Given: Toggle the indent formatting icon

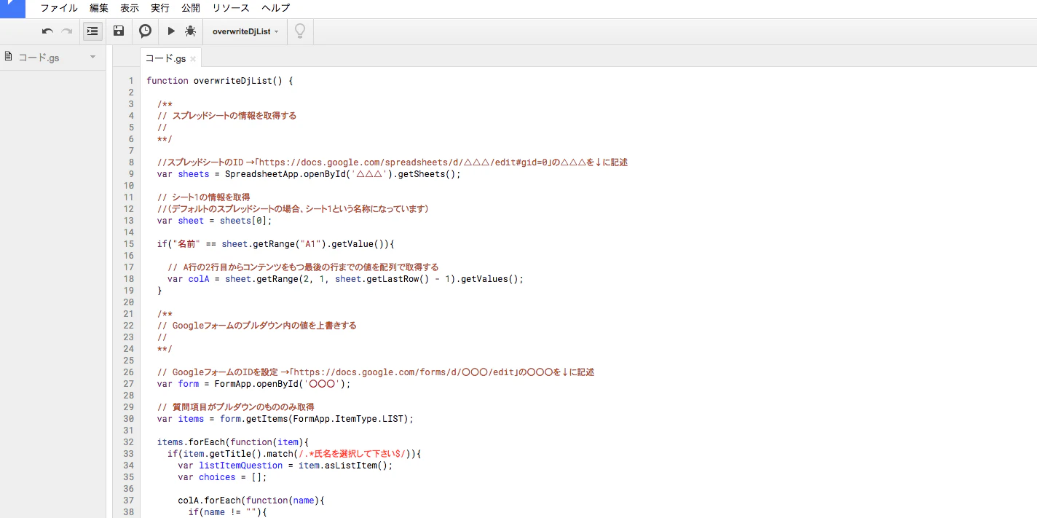Looking at the screenshot, I should (x=92, y=31).
